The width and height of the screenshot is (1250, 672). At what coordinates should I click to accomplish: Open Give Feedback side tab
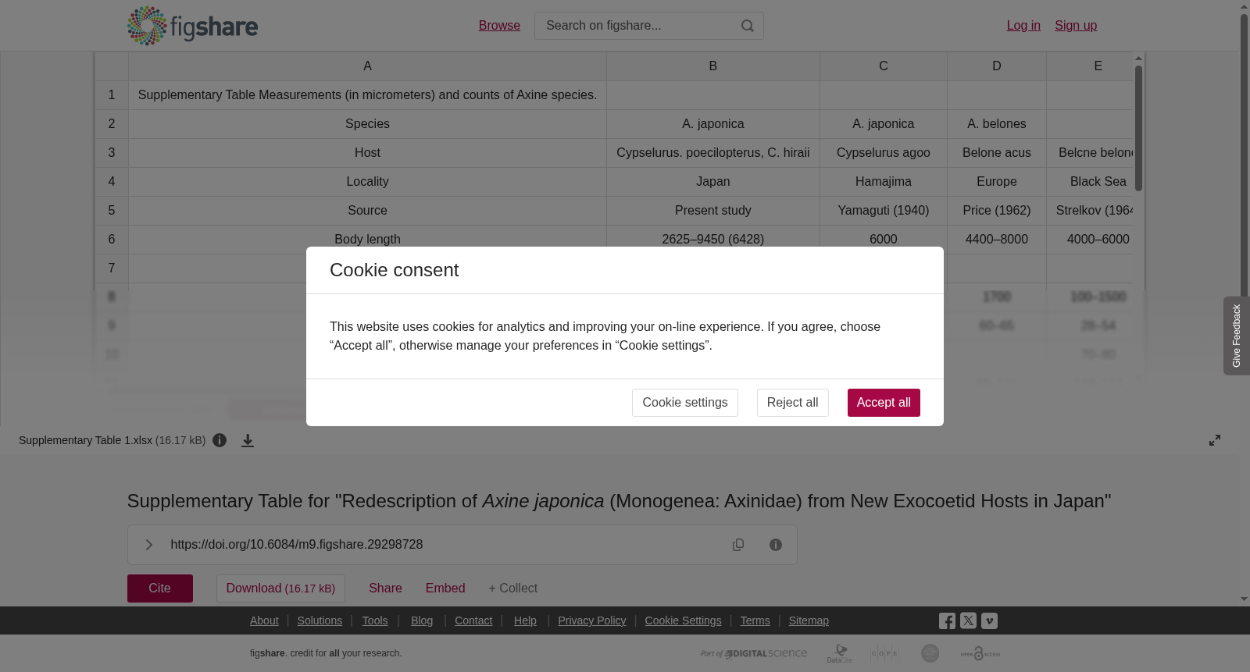tap(1236, 336)
